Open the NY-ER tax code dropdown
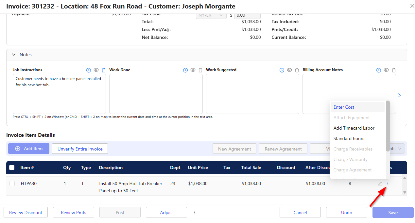Viewport: 415px width, 223px height. tap(211, 15)
